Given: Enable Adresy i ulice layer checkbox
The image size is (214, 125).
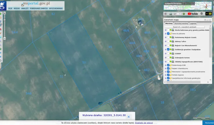Looking at the screenshot, I should click(x=168, y=41).
